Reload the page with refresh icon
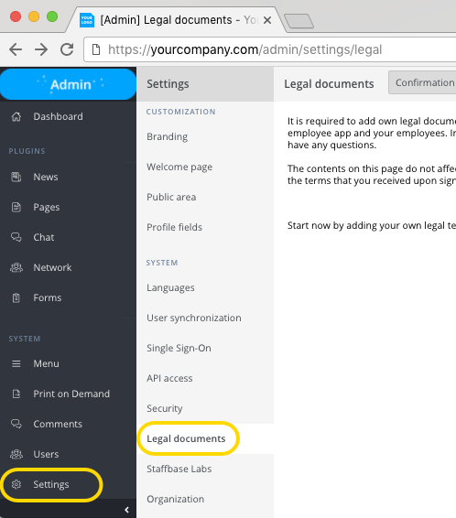The image size is (456, 518). click(x=67, y=49)
